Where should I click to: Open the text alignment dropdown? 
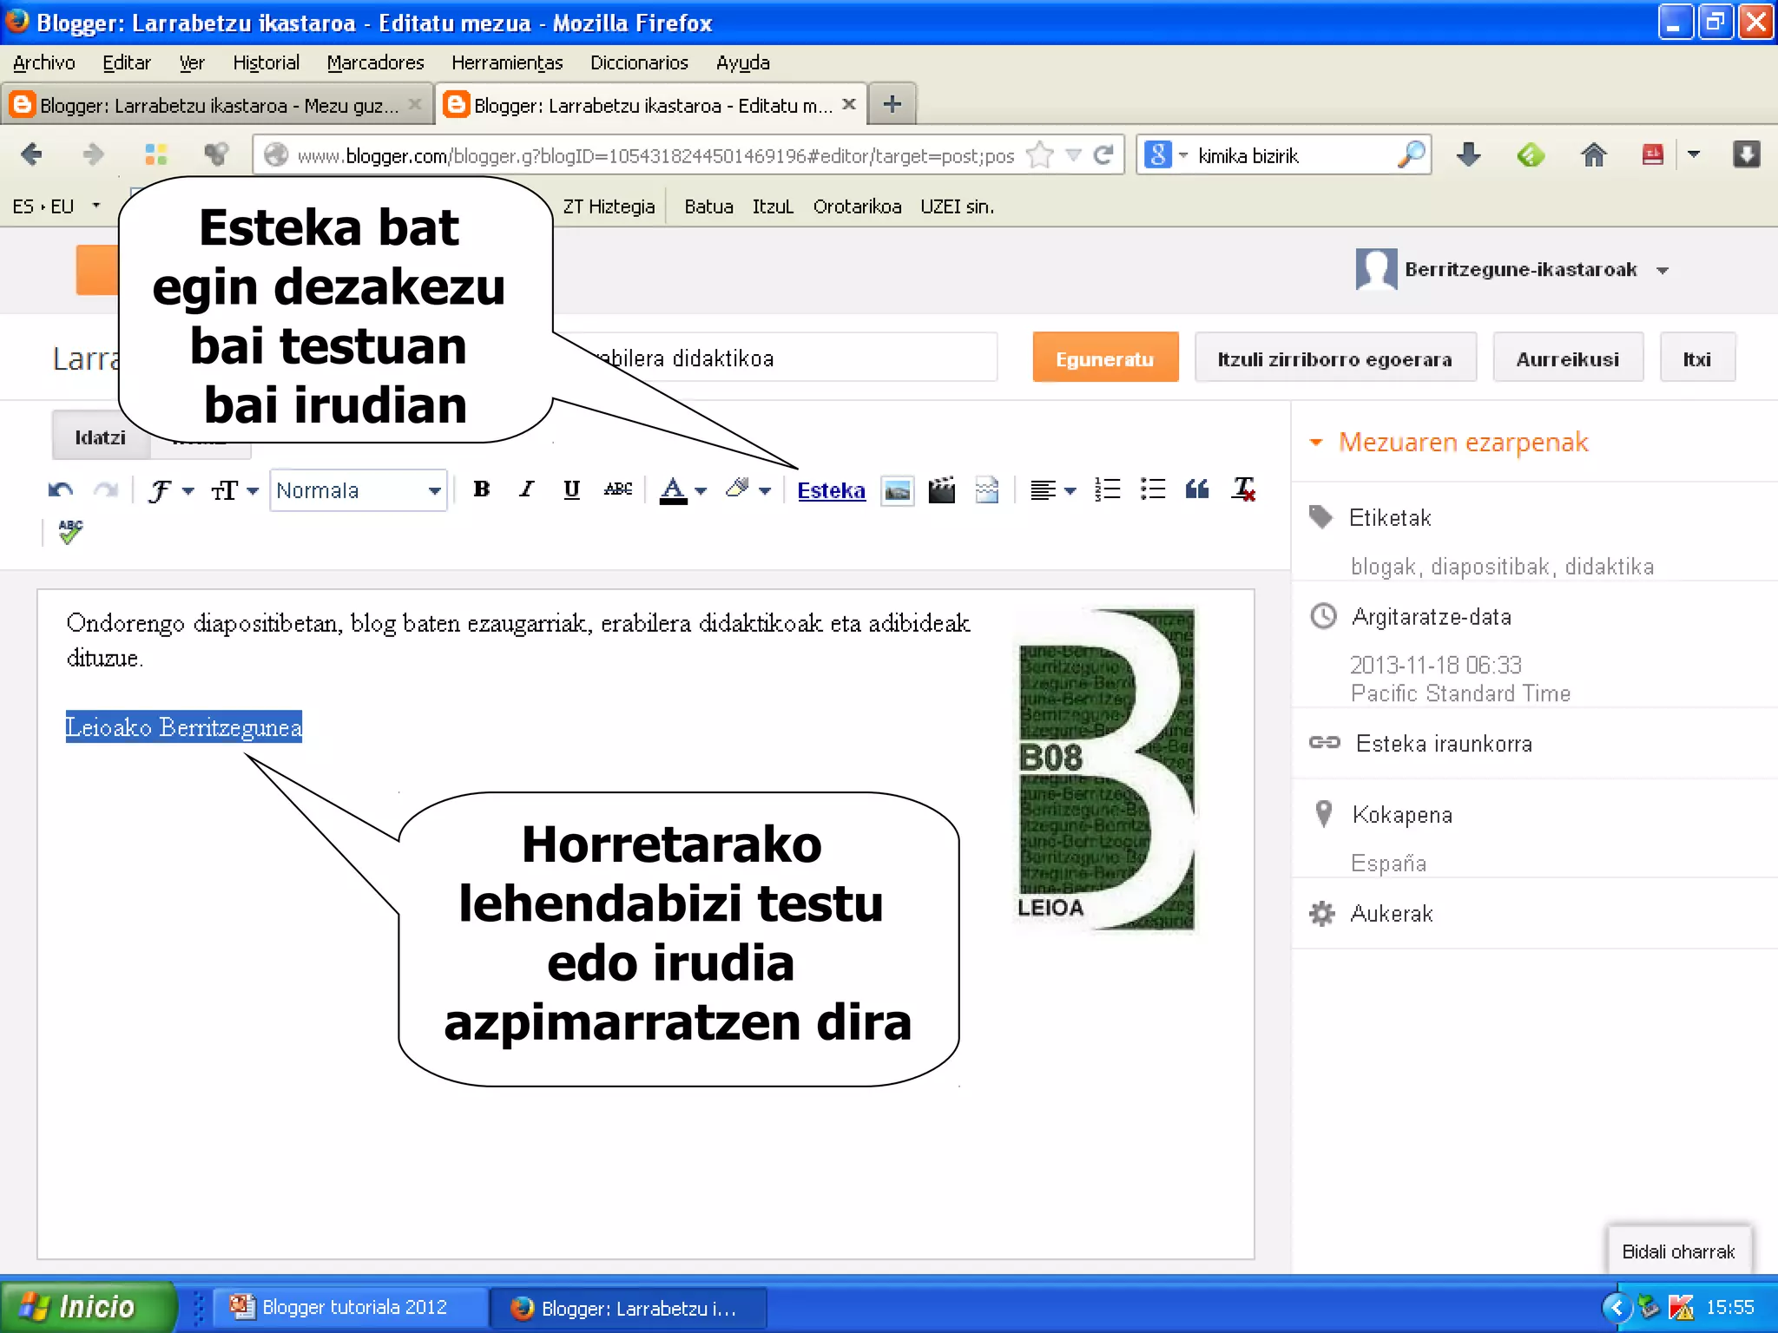(x=1052, y=491)
